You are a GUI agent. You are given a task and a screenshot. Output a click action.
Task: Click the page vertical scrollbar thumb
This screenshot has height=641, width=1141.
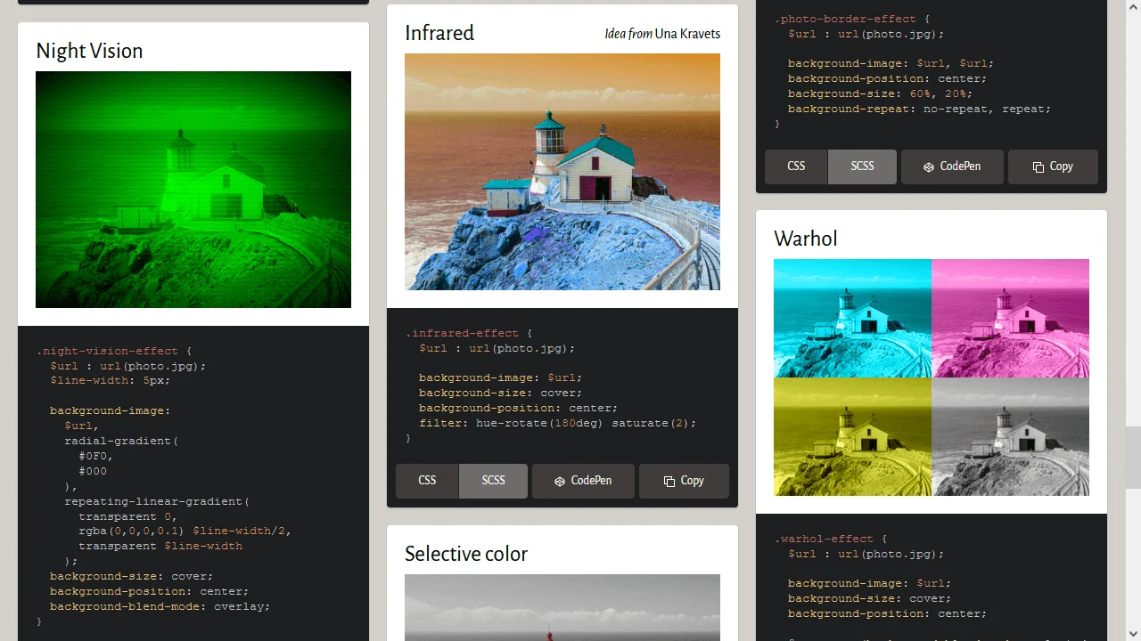1133,458
